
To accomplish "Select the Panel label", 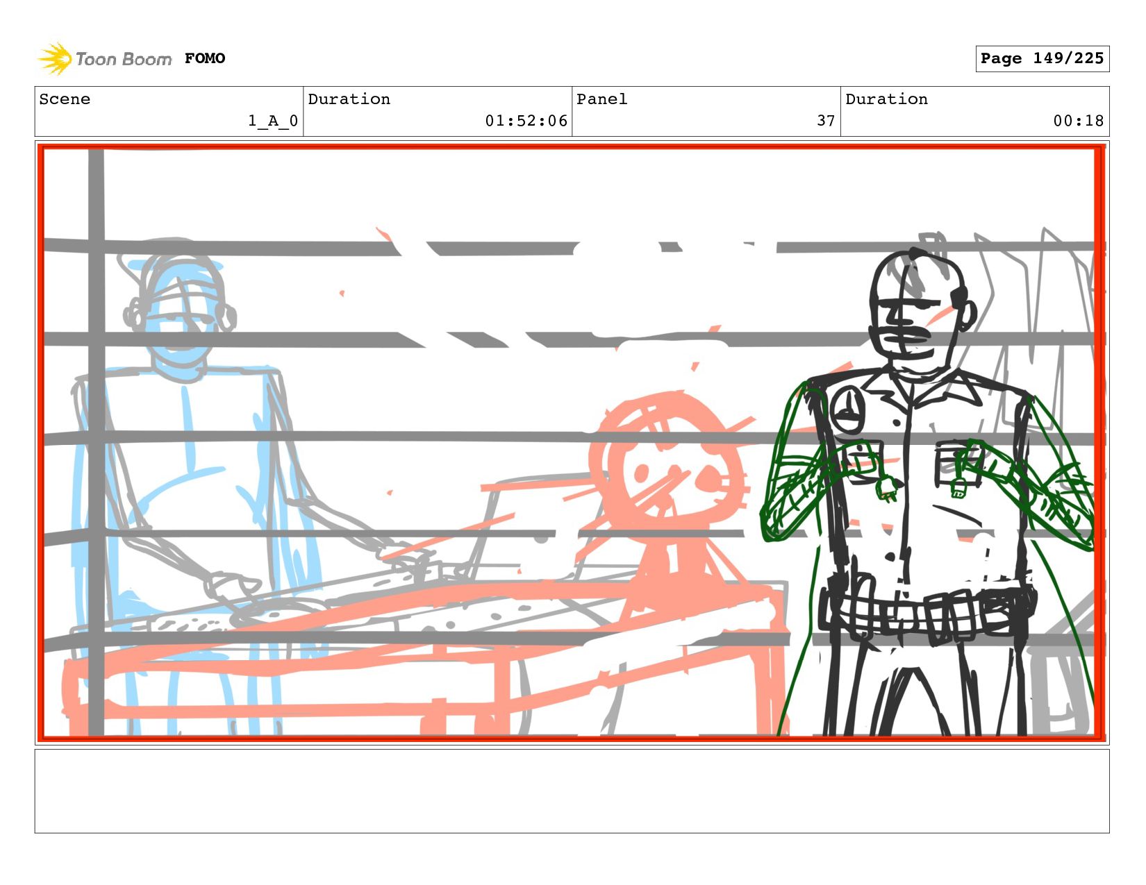I will pyautogui.click(x=601, y=99).
